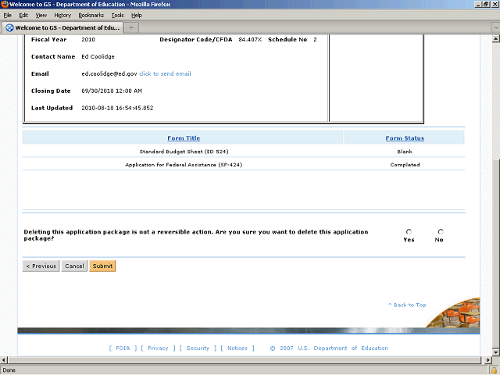This screenshot has width=500, height=375.
Task: Click the Firefox icon in the title bar
Action: click(x=5, y=4)
